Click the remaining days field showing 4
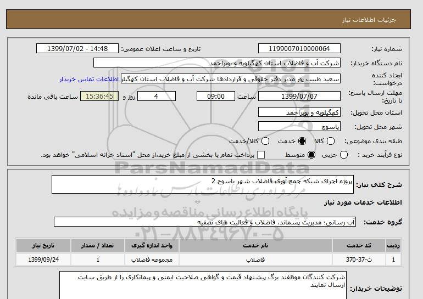 (157, 96)
